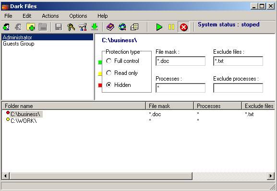The image size is (277, 191).
Task: Click the add user icon
Action: 7,27
